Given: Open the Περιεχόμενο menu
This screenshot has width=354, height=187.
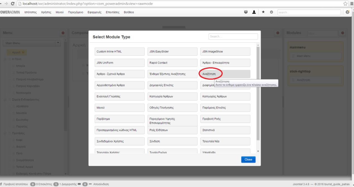Looking at the screenshot, I should [76, 12].
